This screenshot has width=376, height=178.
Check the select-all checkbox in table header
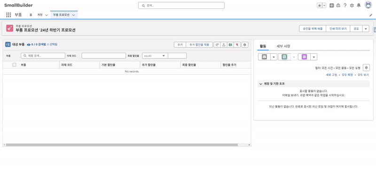click(x=15, y=65)
